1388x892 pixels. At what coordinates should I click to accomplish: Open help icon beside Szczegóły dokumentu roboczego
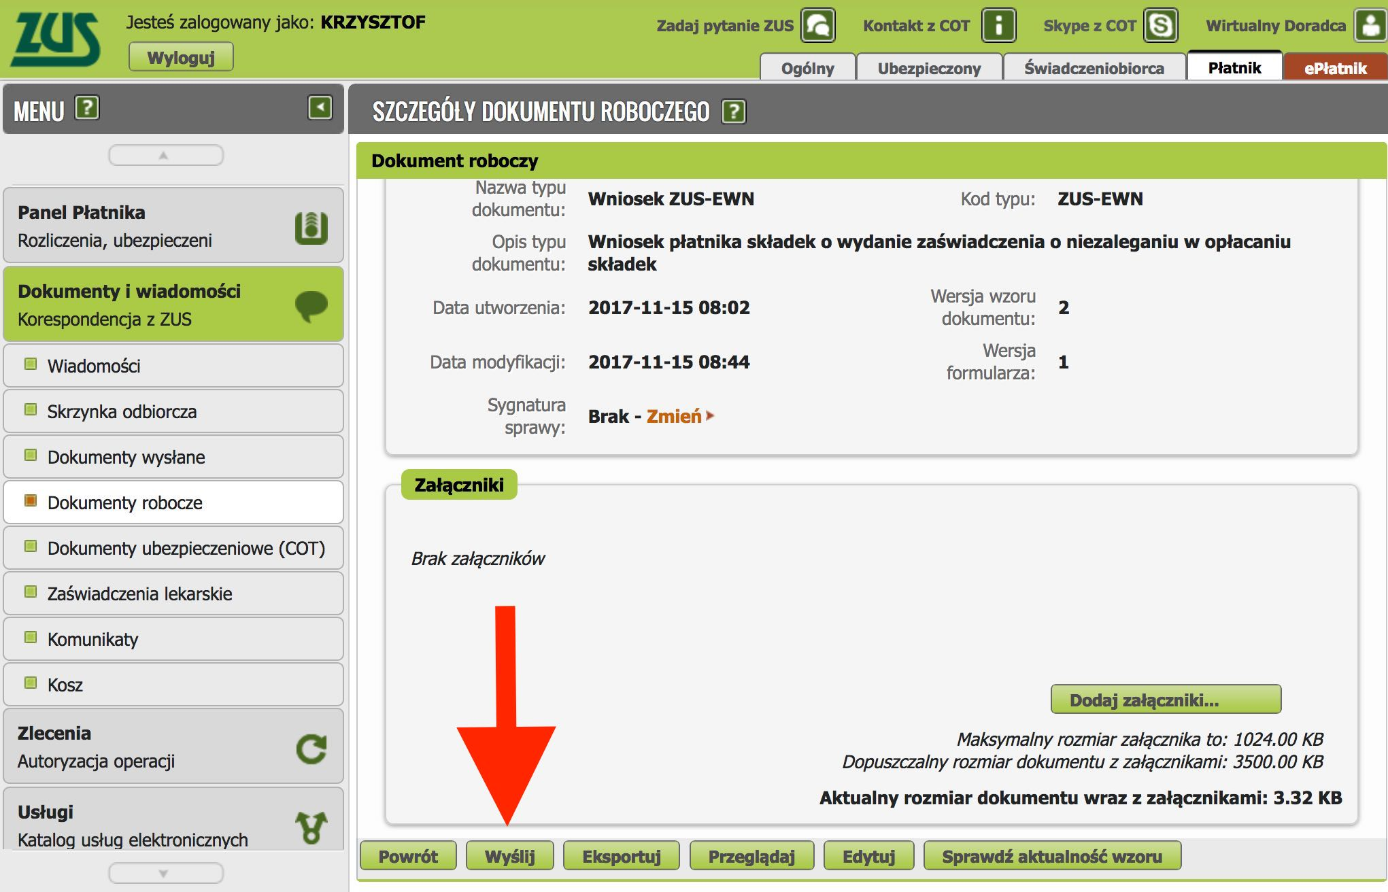[734, 112]
